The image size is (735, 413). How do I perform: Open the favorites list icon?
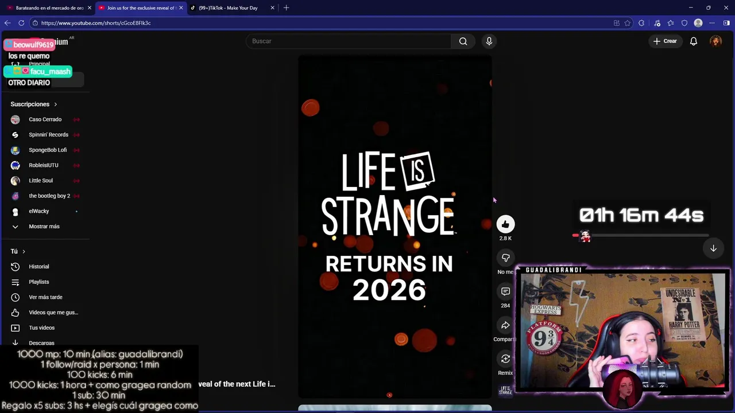(670, 23)
